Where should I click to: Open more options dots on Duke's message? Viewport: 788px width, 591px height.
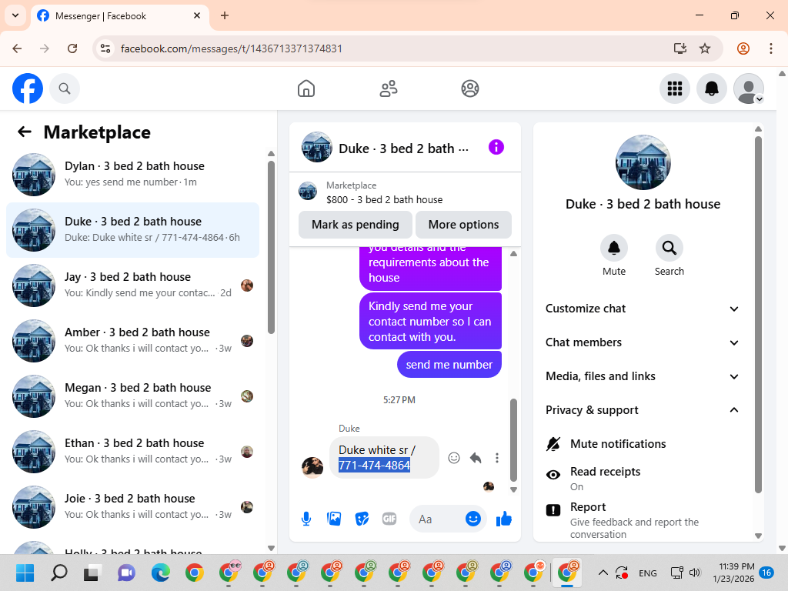coord(497,458)
